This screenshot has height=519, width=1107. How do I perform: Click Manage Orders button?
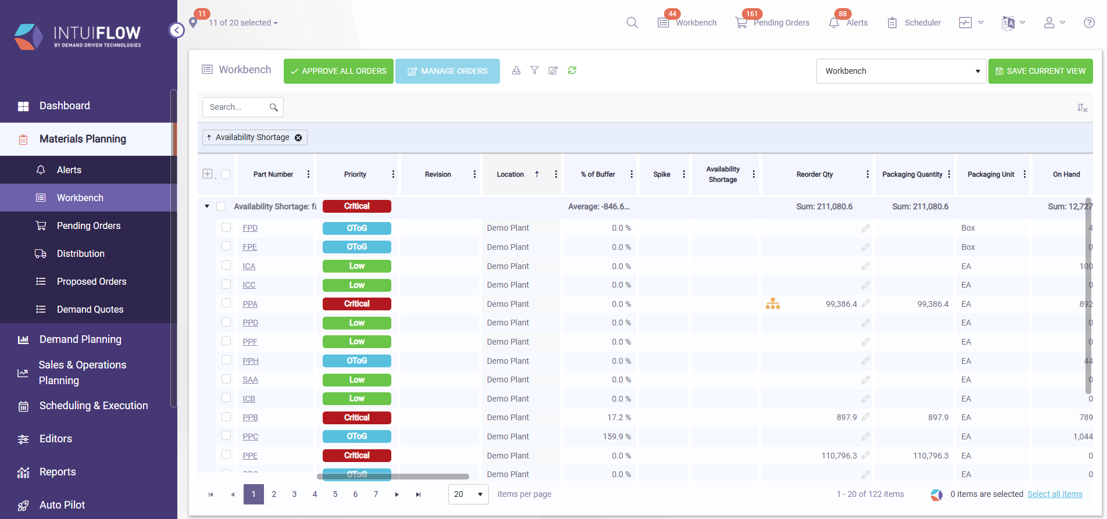coord(448,71)
